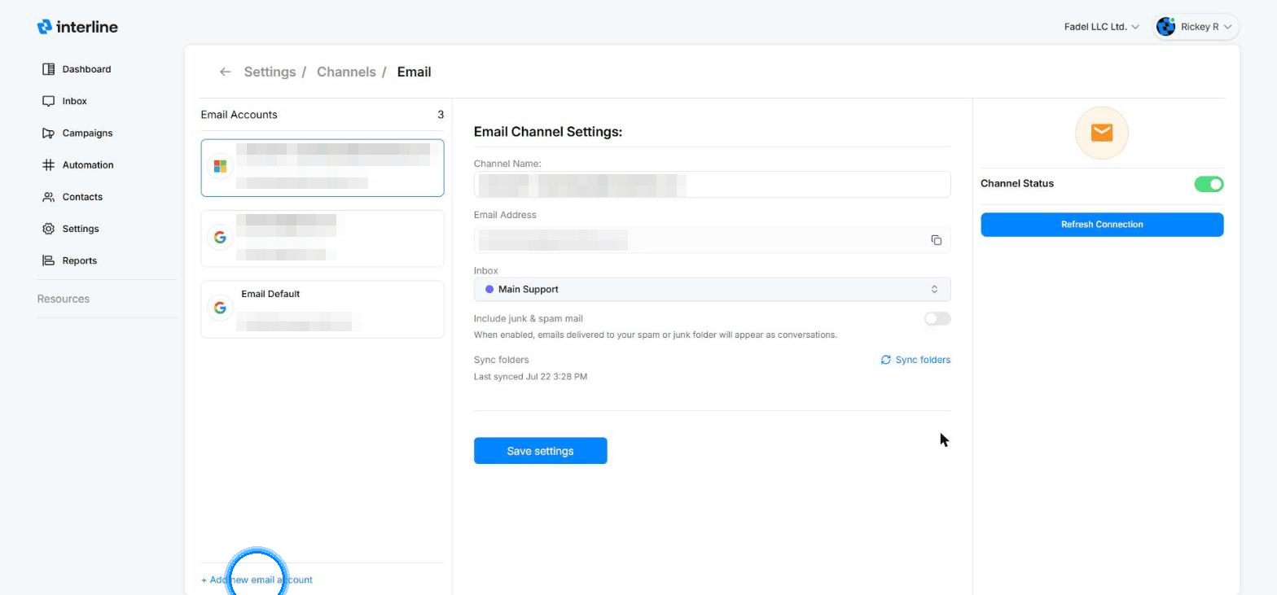Image resolution: width=1277 pixels, height=595 pixels.
Task: Open Settings from the sidebar
Action: pos(80,229)
